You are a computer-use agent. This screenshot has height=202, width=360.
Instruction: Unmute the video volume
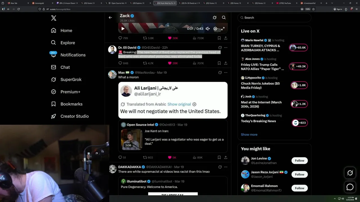click(x=208, y=29)
